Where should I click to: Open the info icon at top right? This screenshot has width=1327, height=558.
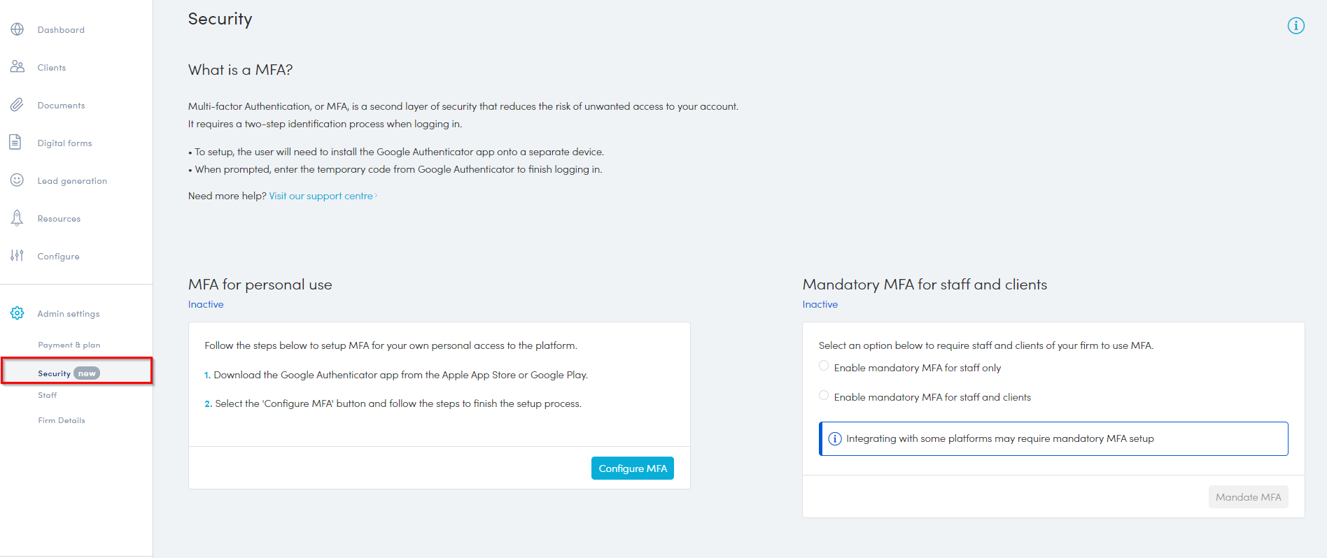coord(1296,26)
